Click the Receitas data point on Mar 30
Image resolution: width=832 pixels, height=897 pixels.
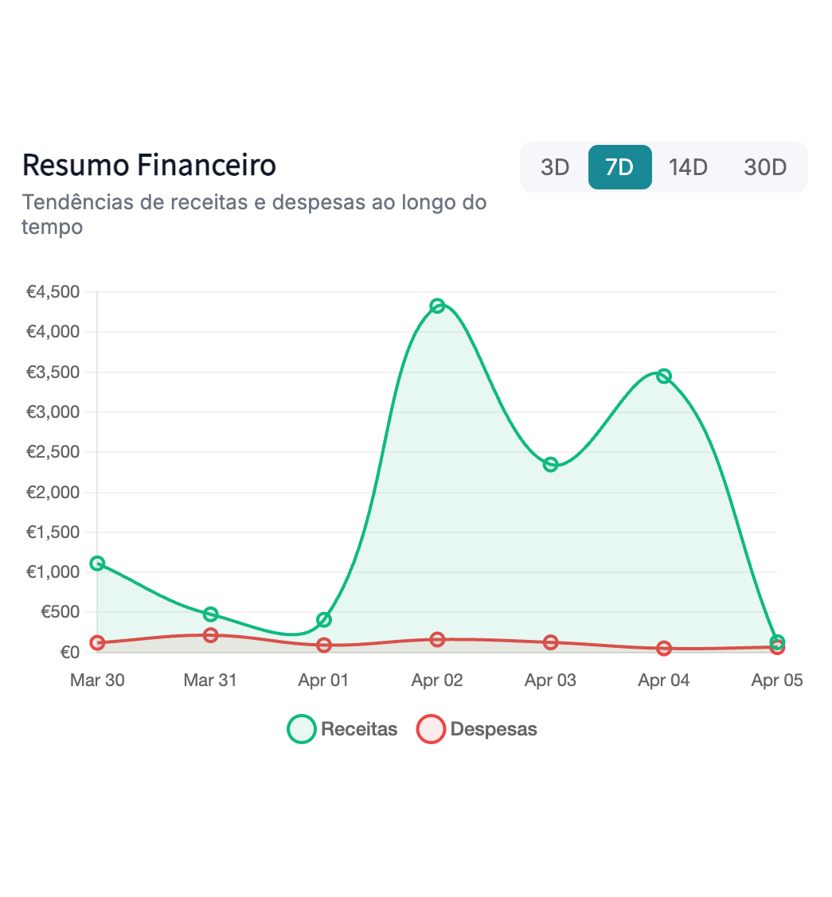[x=97, y=564]
